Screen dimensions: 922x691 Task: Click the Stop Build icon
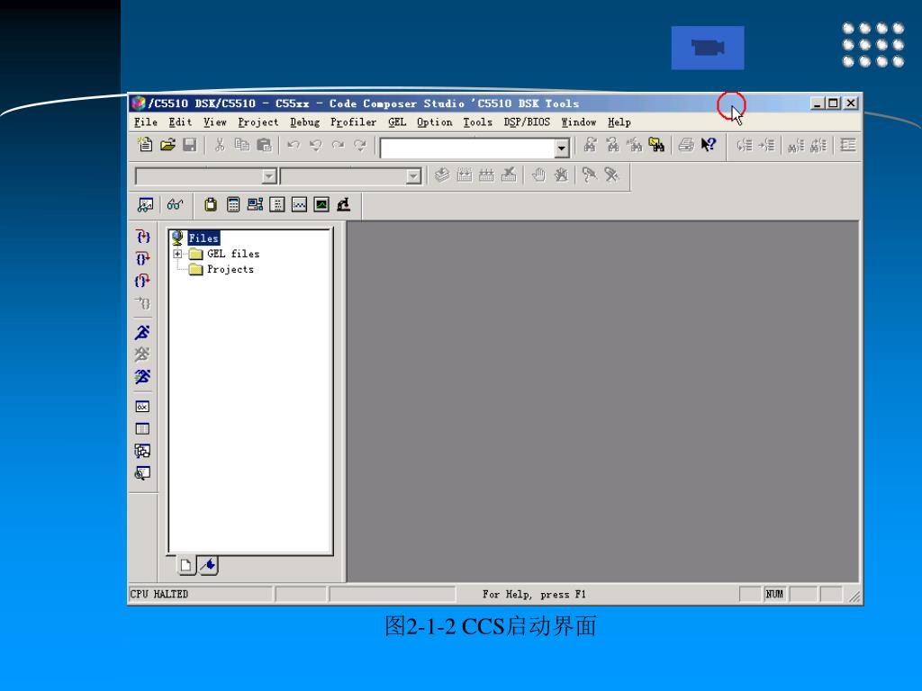tap(509, 175)
